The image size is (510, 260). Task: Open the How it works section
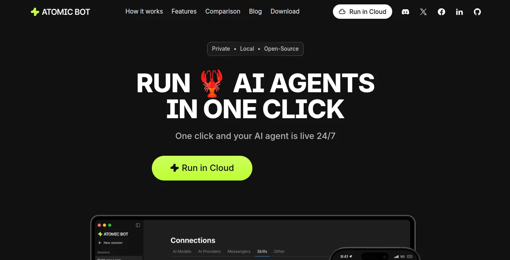(x=144, y=11)
